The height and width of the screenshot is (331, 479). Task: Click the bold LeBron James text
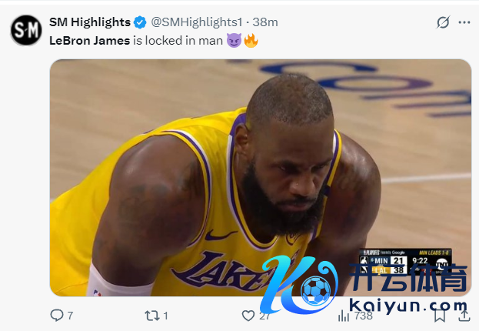tap(89, 39)
